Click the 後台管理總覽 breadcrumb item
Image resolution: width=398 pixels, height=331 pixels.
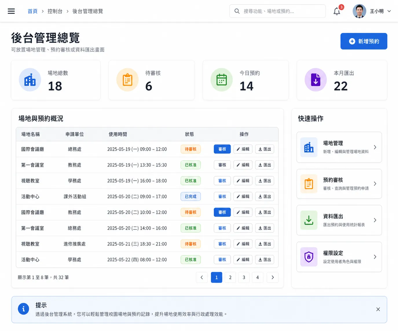[x=88, y=11]
